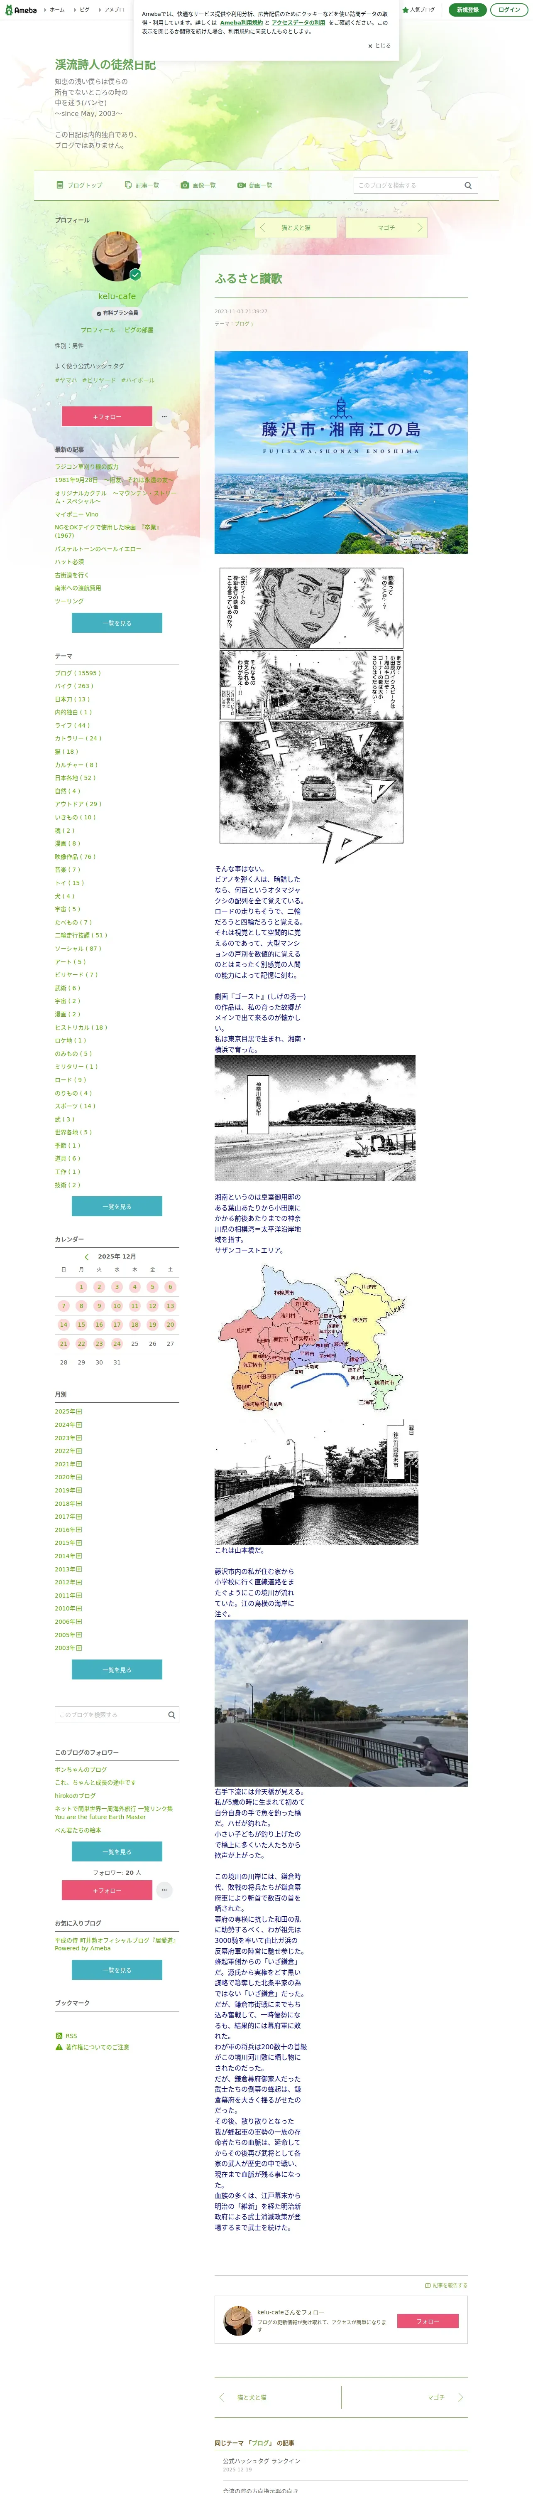Open the ブログトップ tab

point(79,185)
